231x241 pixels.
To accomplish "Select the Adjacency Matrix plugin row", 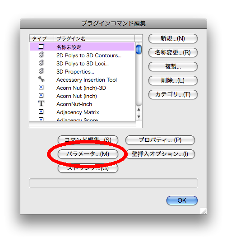I will (x=83, y=112).
